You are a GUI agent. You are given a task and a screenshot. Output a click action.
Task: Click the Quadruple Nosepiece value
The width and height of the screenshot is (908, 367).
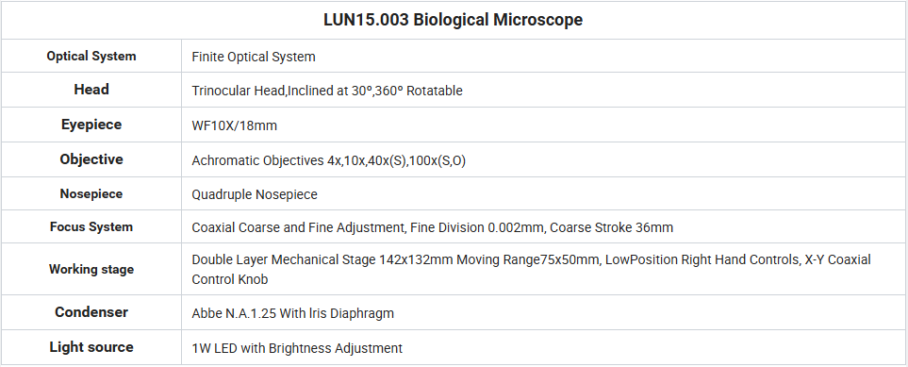coord(255,194)
